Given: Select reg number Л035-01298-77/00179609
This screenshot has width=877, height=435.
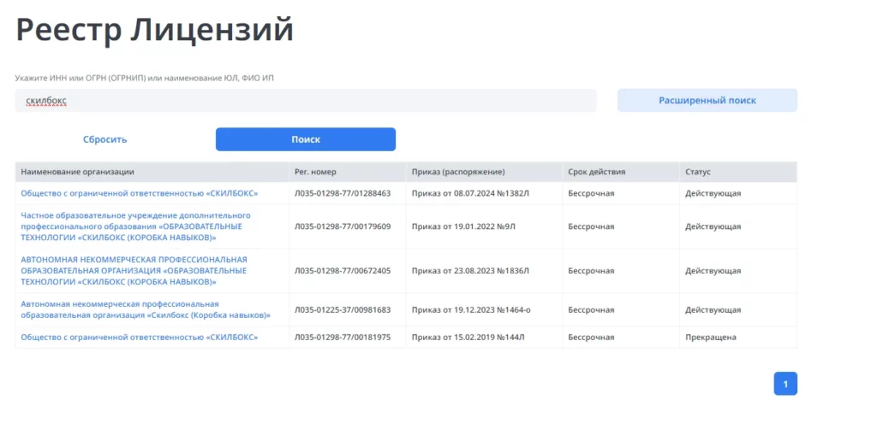Looking at the screenshot, I should (x=343, y=226).
